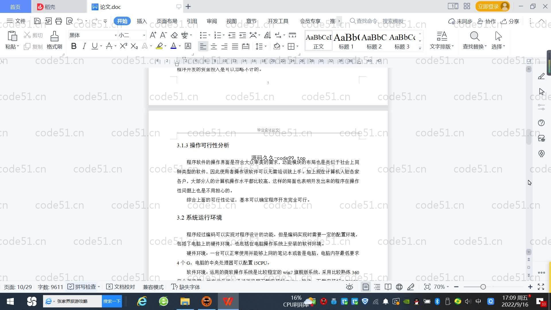Screen dimensions: 551x310
Task: Increase paragraph indent
Action: click(x=242, y=35)
